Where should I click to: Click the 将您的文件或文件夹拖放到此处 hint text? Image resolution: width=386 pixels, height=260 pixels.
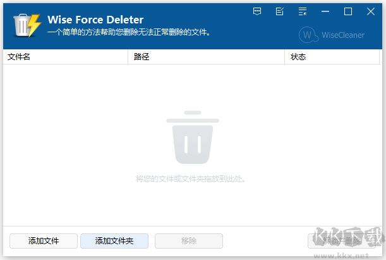[x=190, y=178]
